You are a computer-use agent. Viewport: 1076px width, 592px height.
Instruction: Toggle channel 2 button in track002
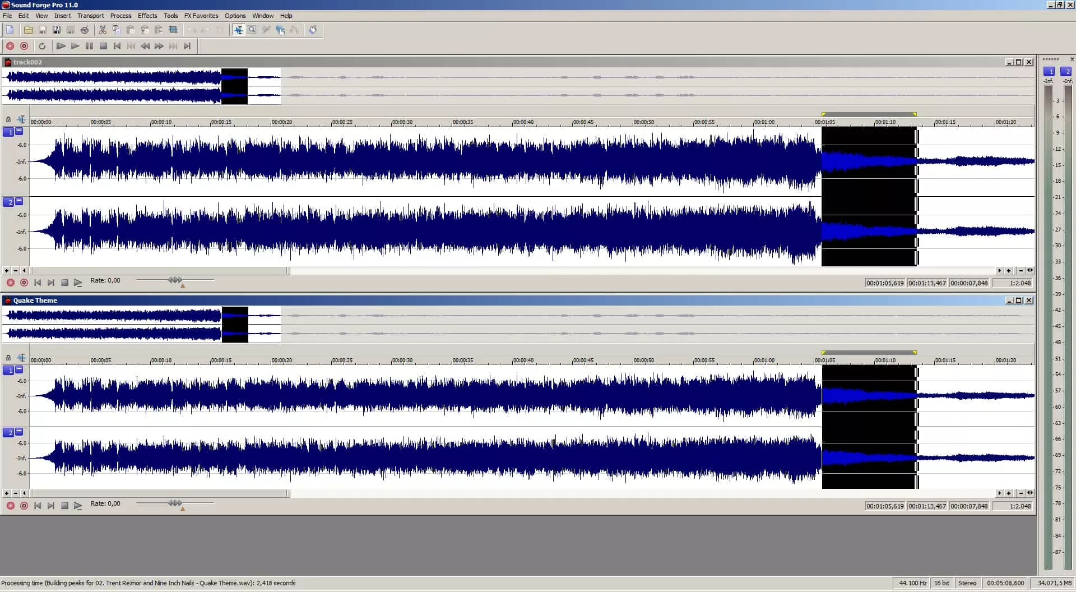click(8, 202)
